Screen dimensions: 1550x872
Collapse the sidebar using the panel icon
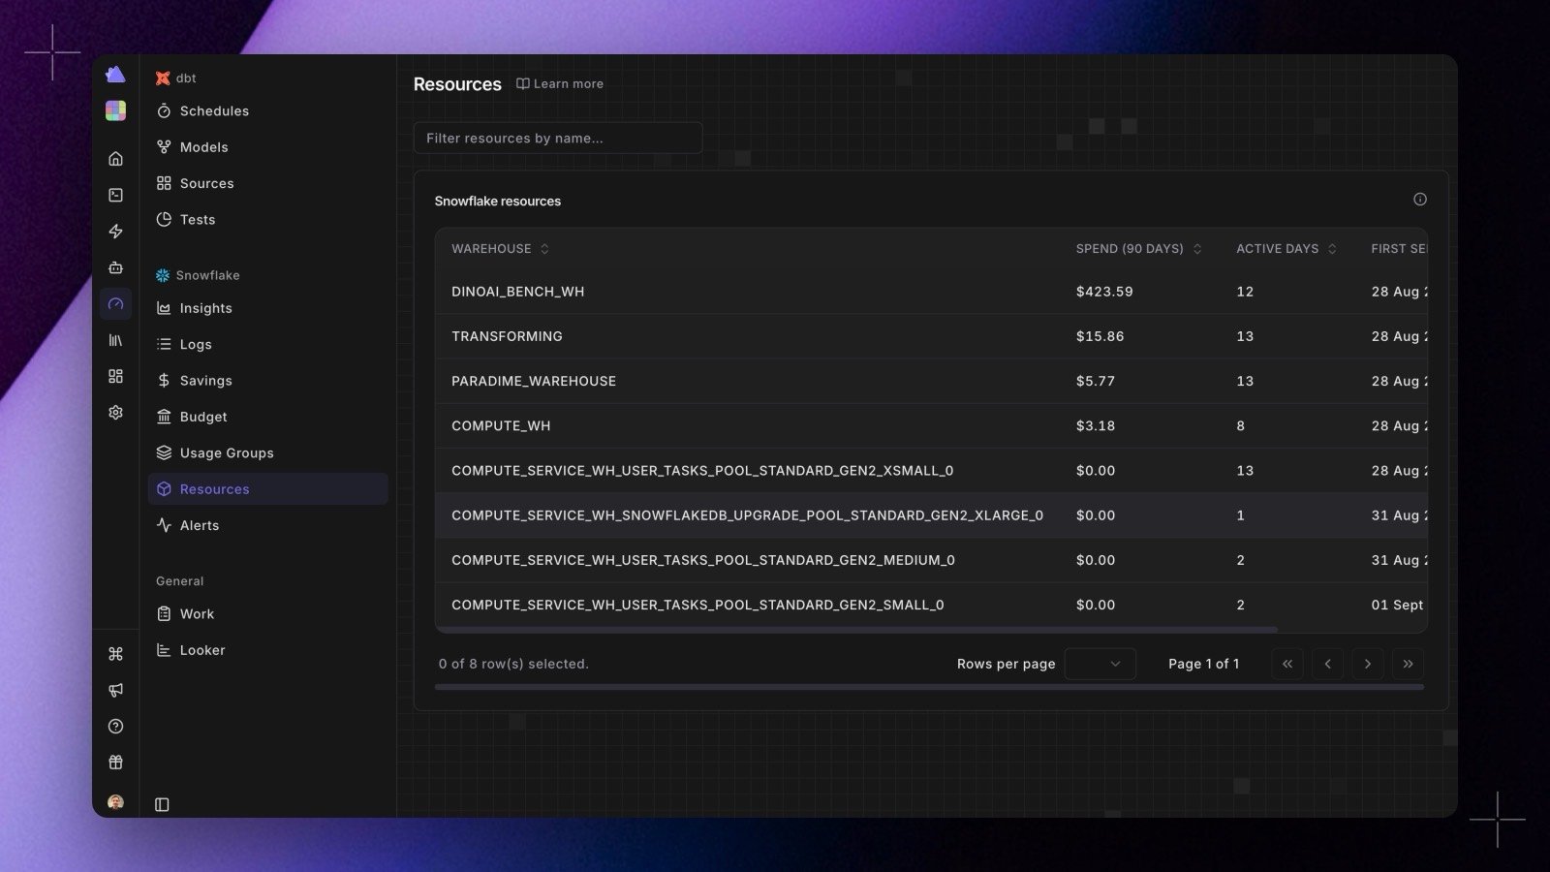point(162,804)
